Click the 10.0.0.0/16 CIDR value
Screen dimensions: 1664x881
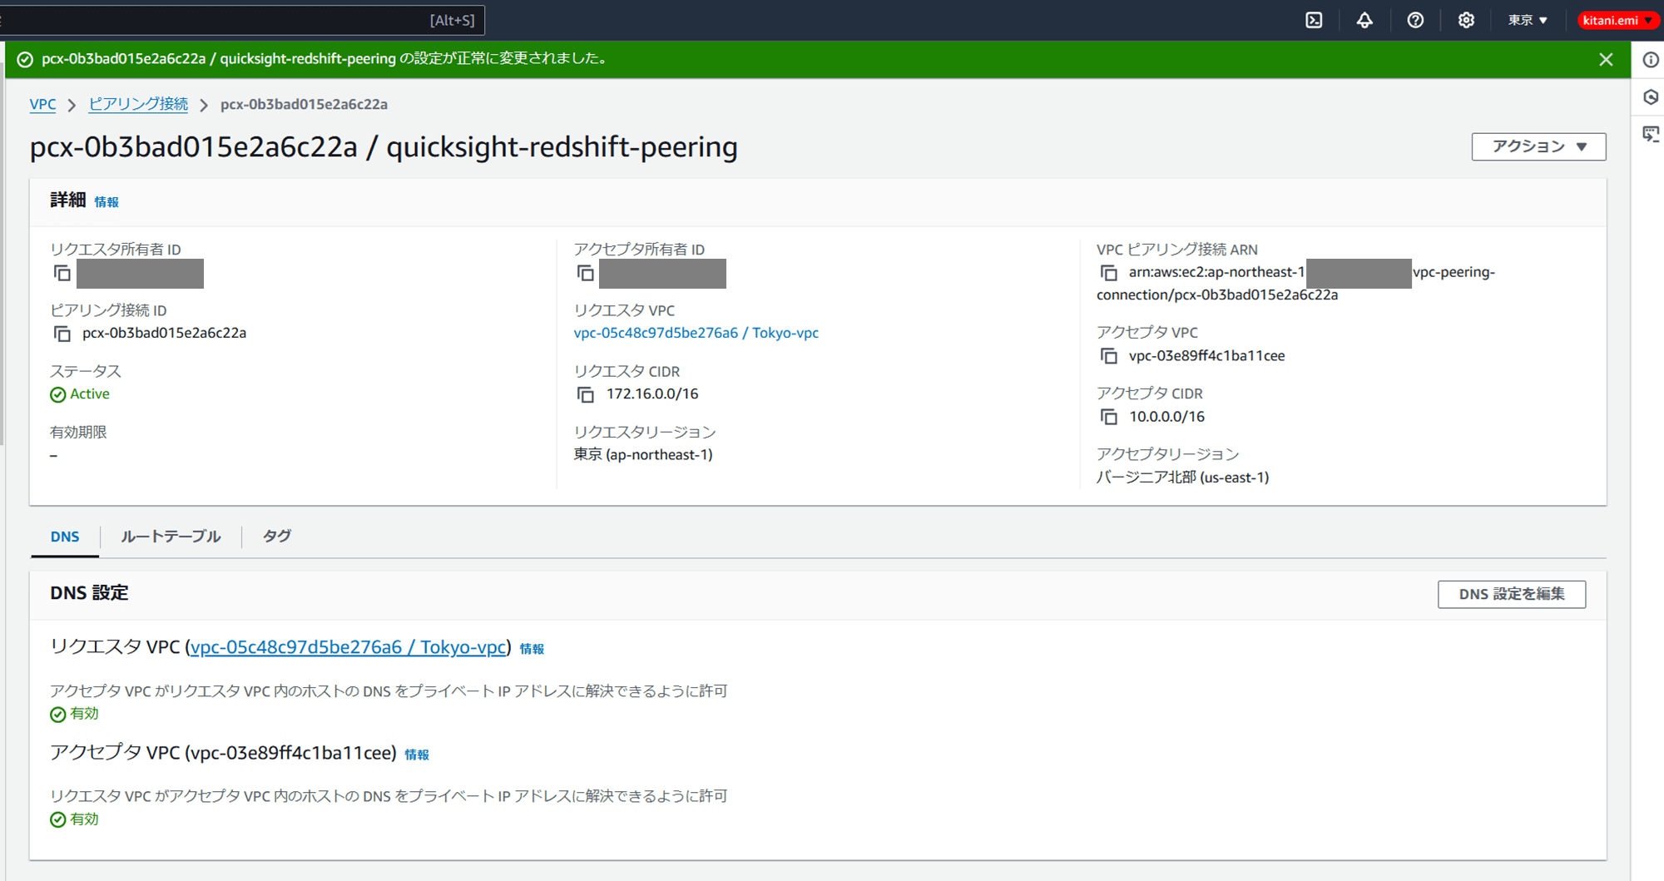pos(1166,417)
